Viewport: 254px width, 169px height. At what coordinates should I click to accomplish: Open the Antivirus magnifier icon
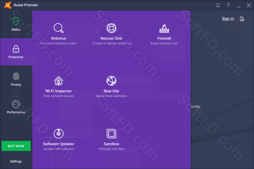click(59, 28)
